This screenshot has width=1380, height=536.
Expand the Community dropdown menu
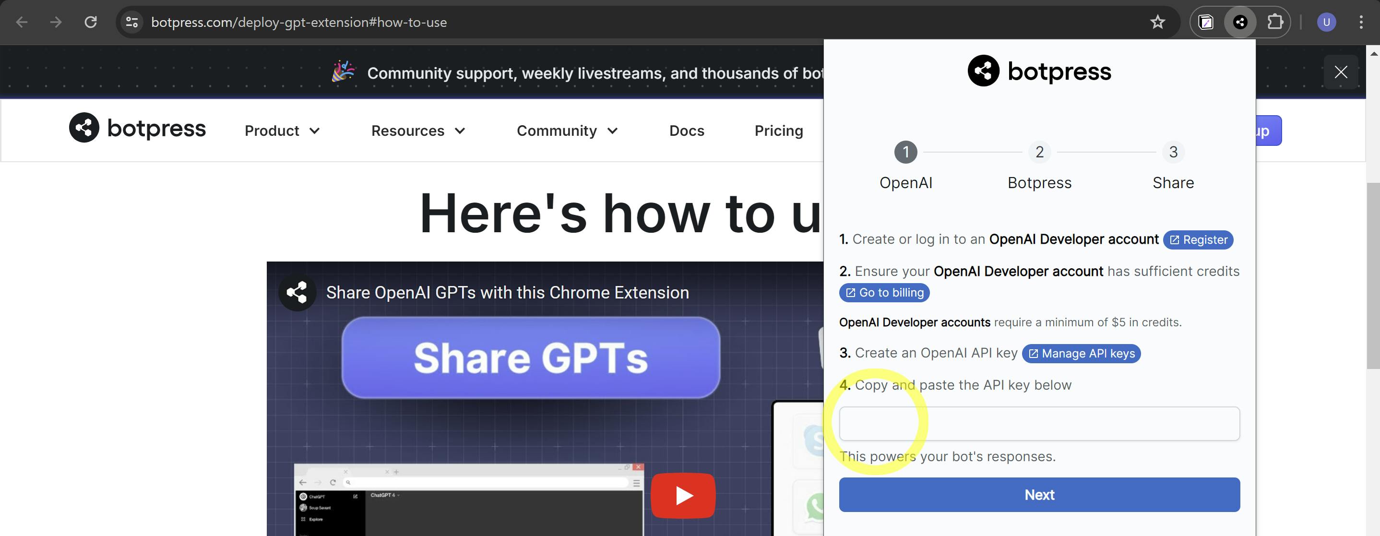567,131
